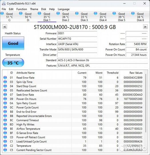The width and height of the screenshot is (150, 155).
Task: Click status orb for Power-On Hours row
Action: (5, 99)
